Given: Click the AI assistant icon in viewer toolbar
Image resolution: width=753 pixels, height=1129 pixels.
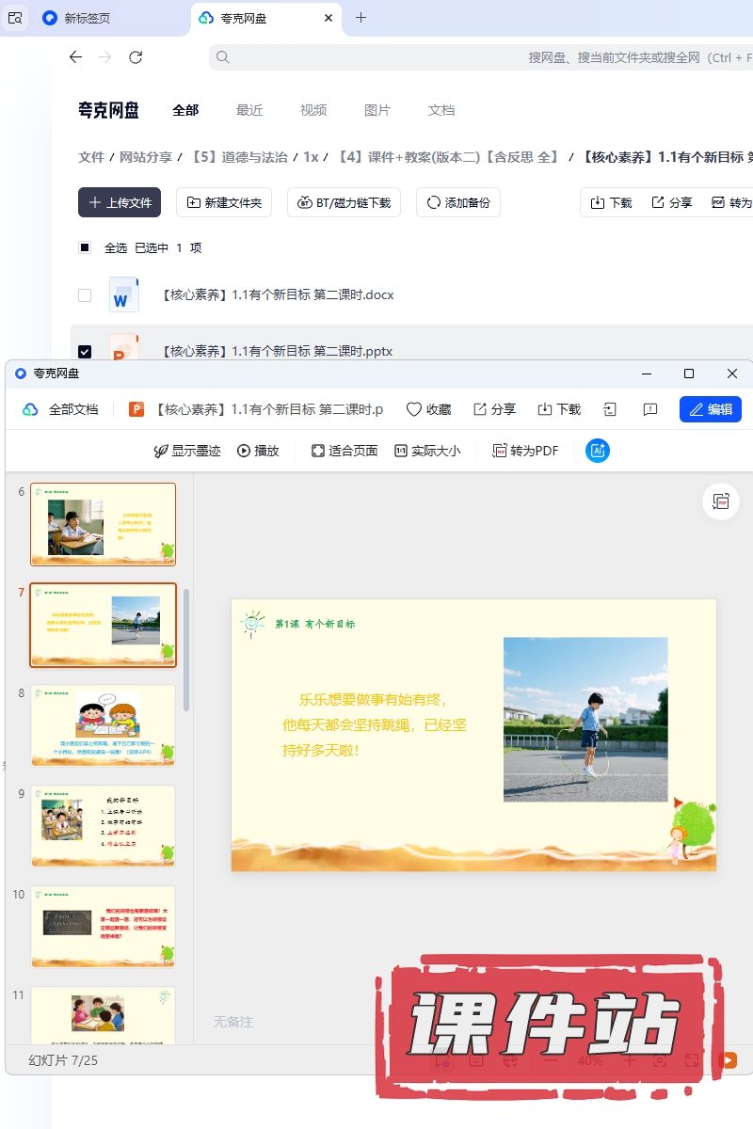Looking at the screenshot, I should (598, 451).
